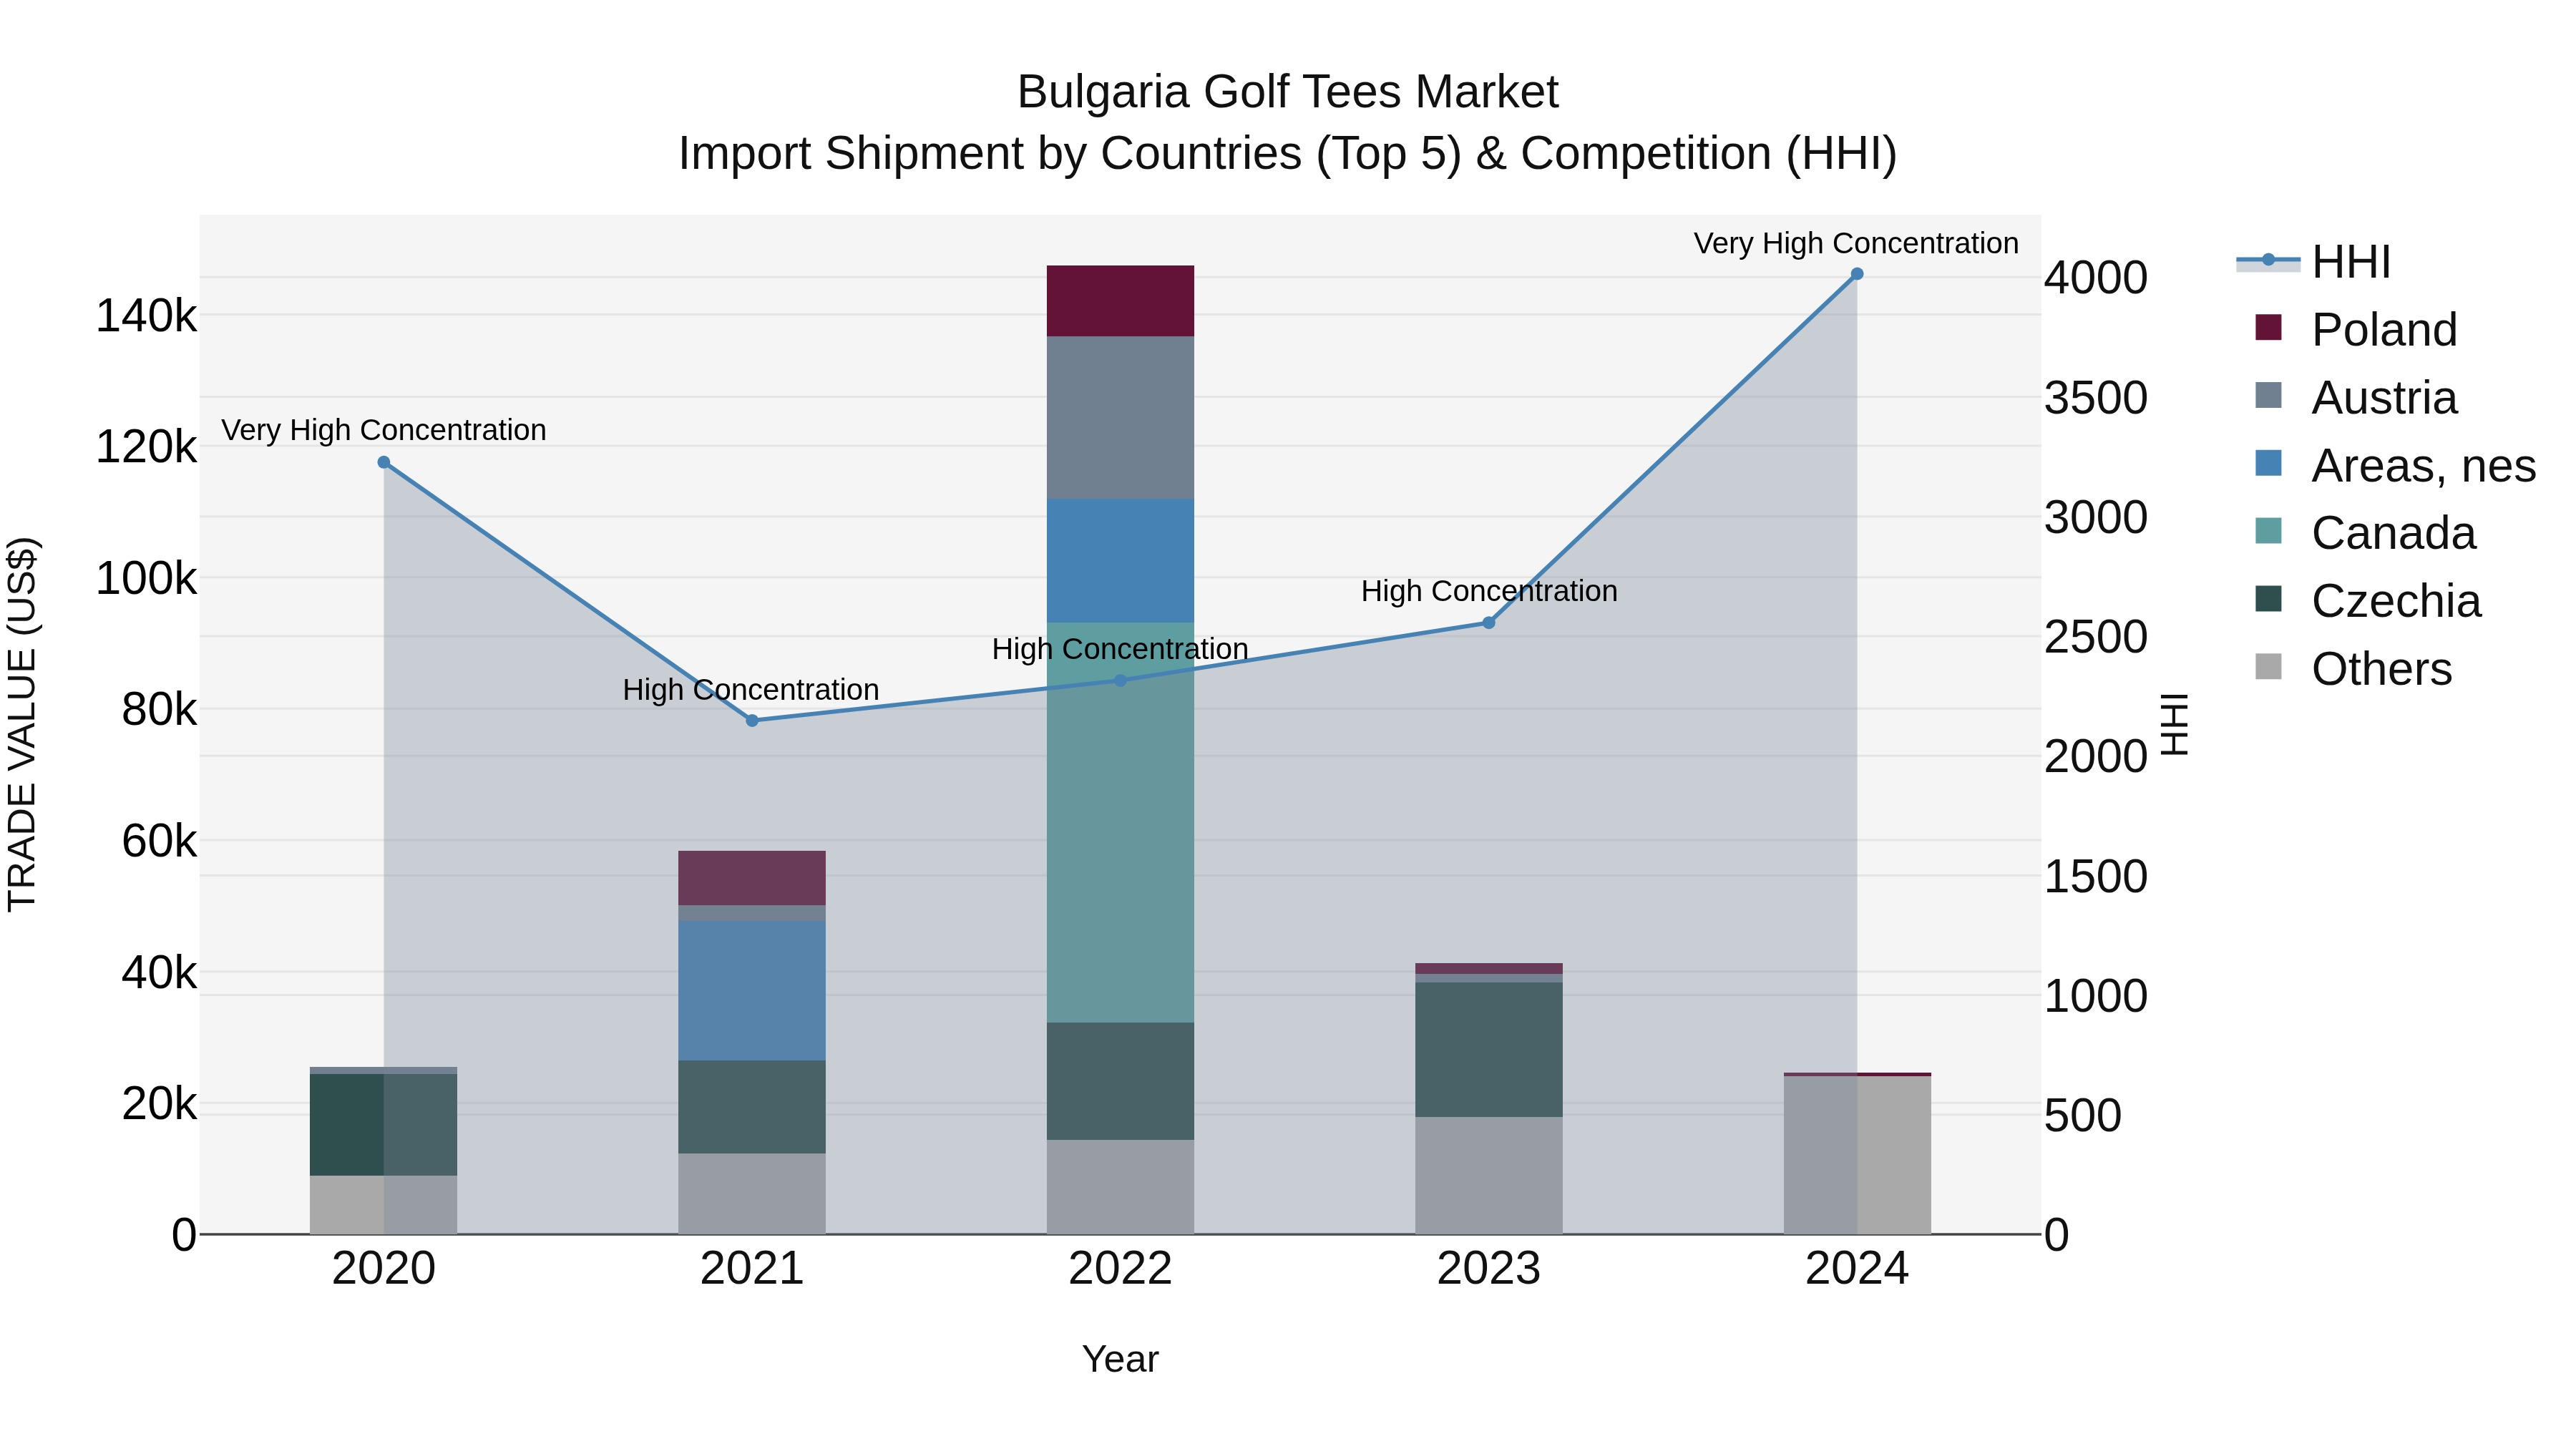The image size is (2576, 1449).
Task: Click the 'Year' x-axis title
Action: pyautogui.click(x=1120, y=1359)
